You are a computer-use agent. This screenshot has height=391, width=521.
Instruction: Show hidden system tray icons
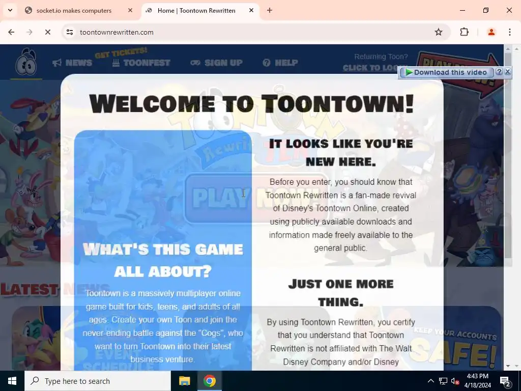pyautogui.click(x=430, y=381)
